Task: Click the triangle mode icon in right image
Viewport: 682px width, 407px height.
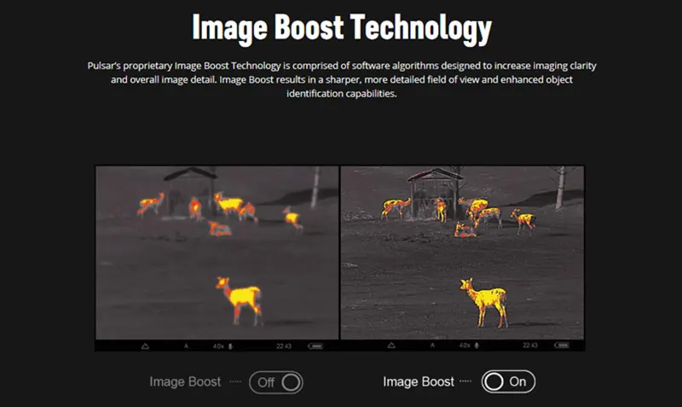Action: (391, 346)
